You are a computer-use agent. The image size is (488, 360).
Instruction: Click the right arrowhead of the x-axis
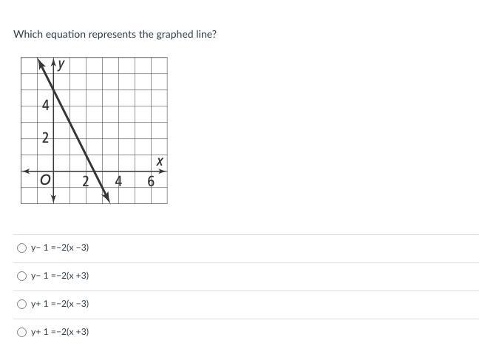point(164,171)
